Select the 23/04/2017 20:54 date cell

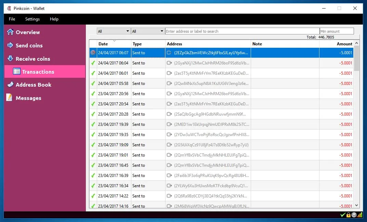tap(114, 104)
